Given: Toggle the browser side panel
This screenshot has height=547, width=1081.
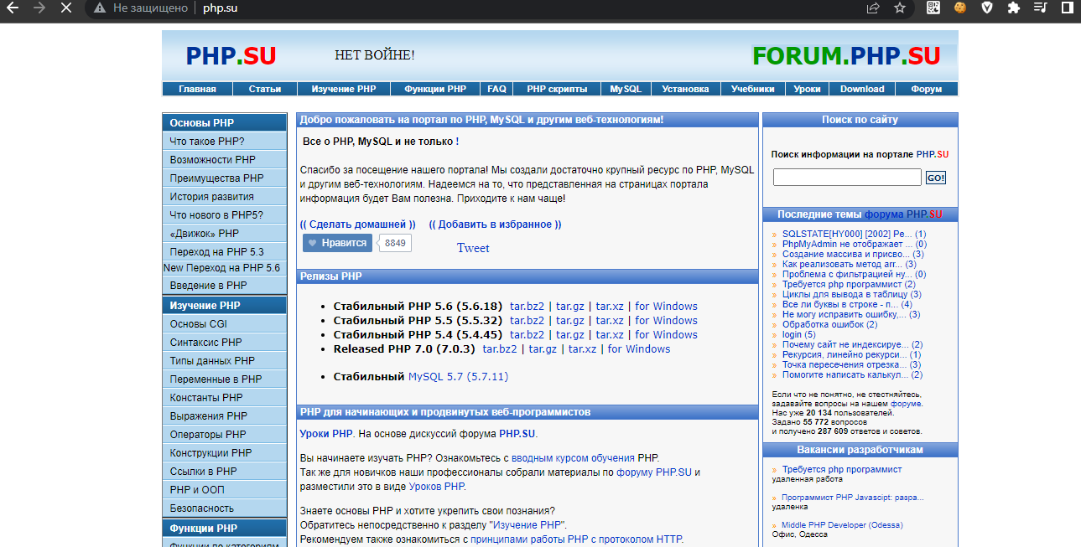Looking at the screenshot, I should 1067,8.
